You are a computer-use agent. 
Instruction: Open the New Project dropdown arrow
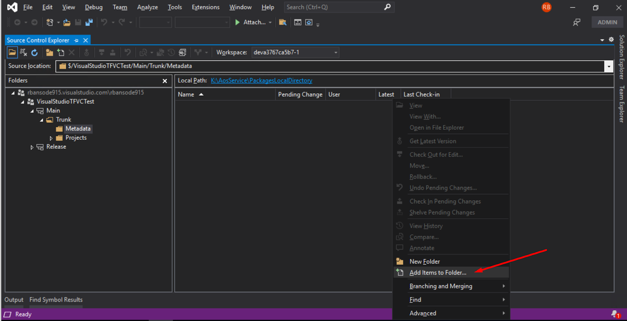58,23
